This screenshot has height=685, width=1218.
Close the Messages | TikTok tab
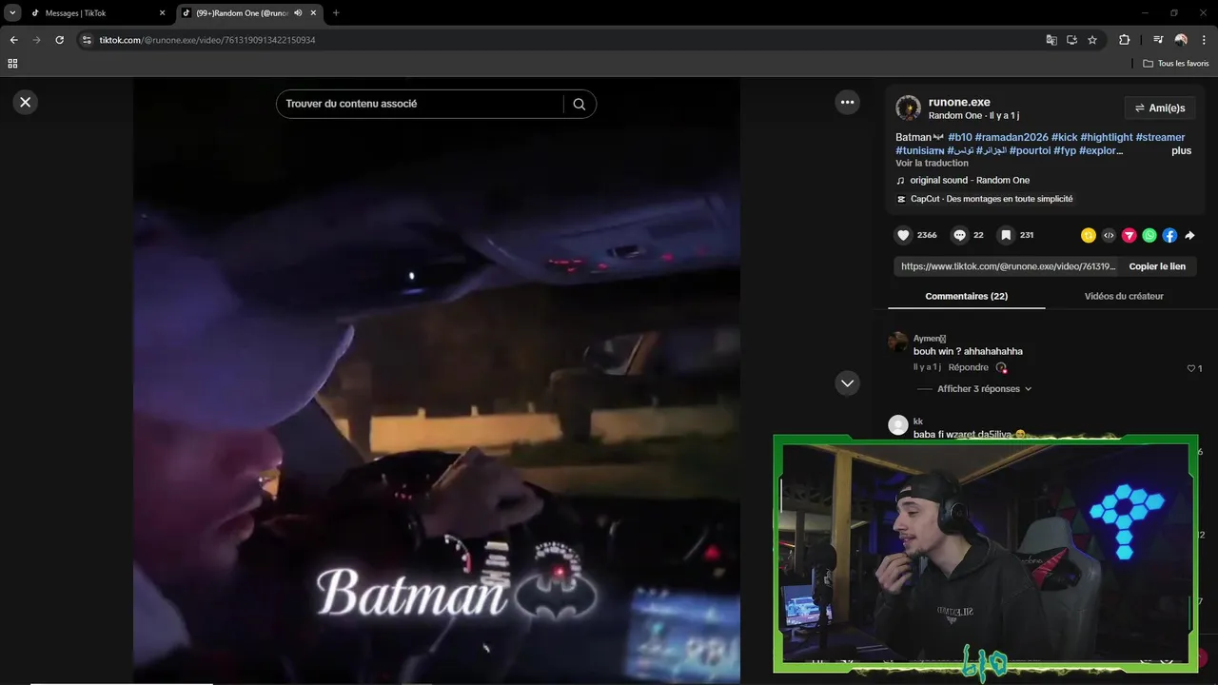pos(162,13)
